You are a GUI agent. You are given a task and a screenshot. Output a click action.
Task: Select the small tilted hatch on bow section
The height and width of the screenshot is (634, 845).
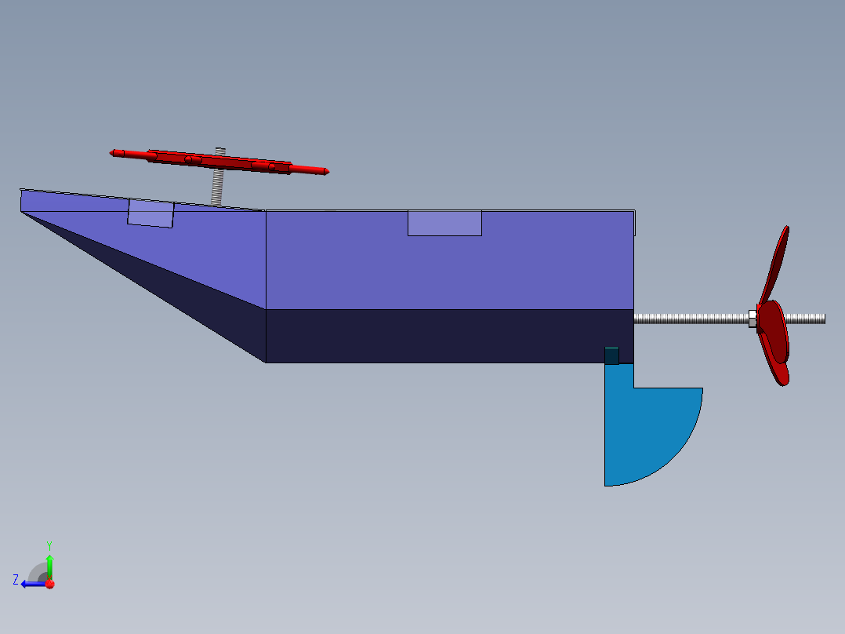pos(151,213)
